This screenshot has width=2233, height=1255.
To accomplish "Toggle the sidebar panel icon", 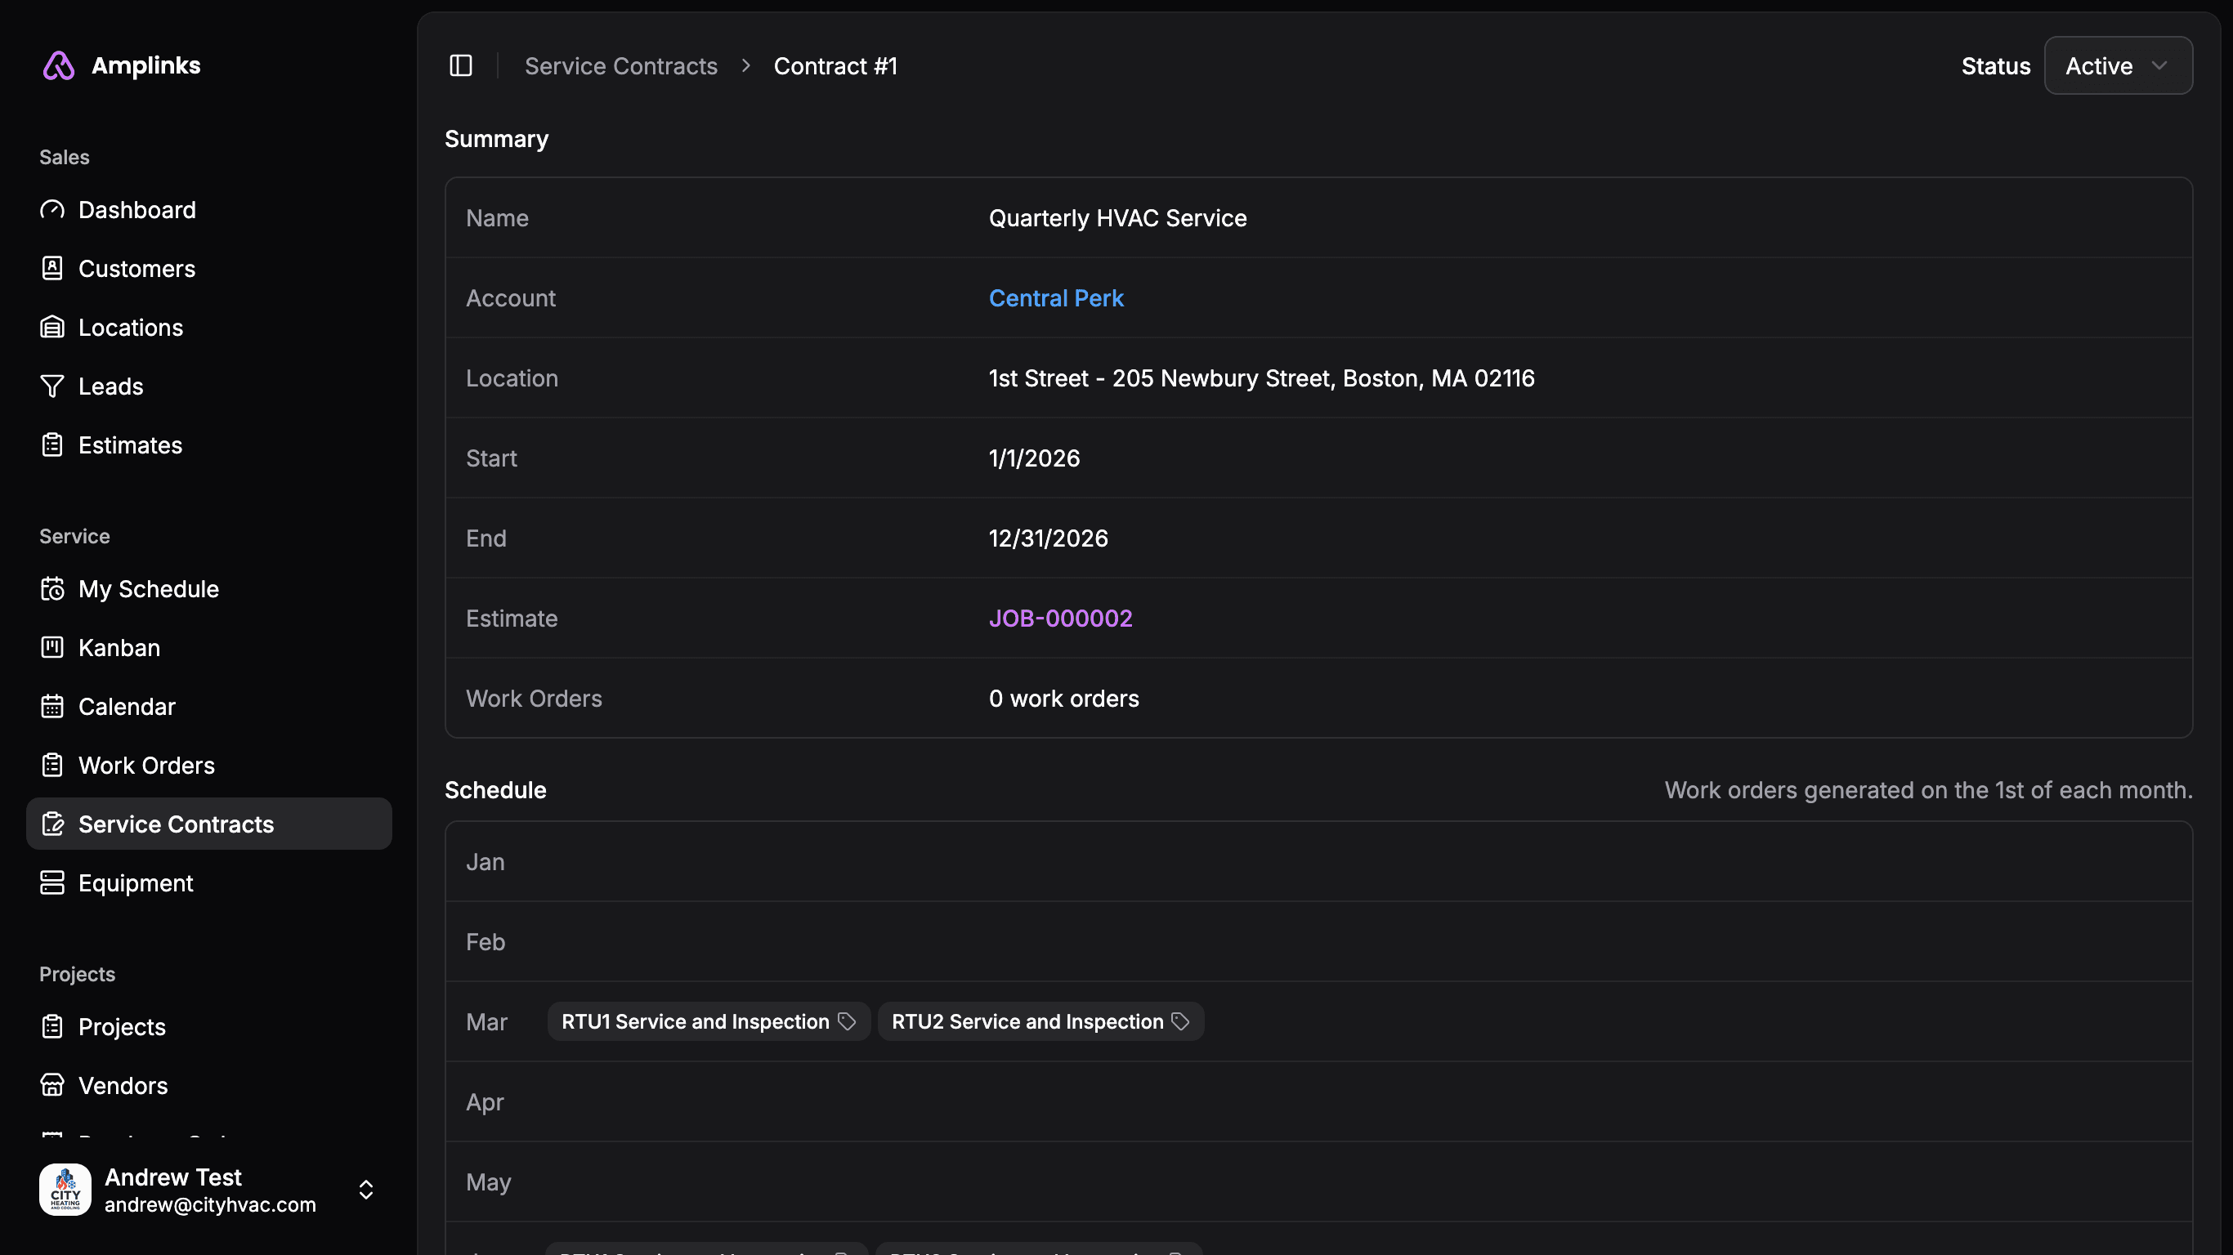I will (x=460, y=66).
